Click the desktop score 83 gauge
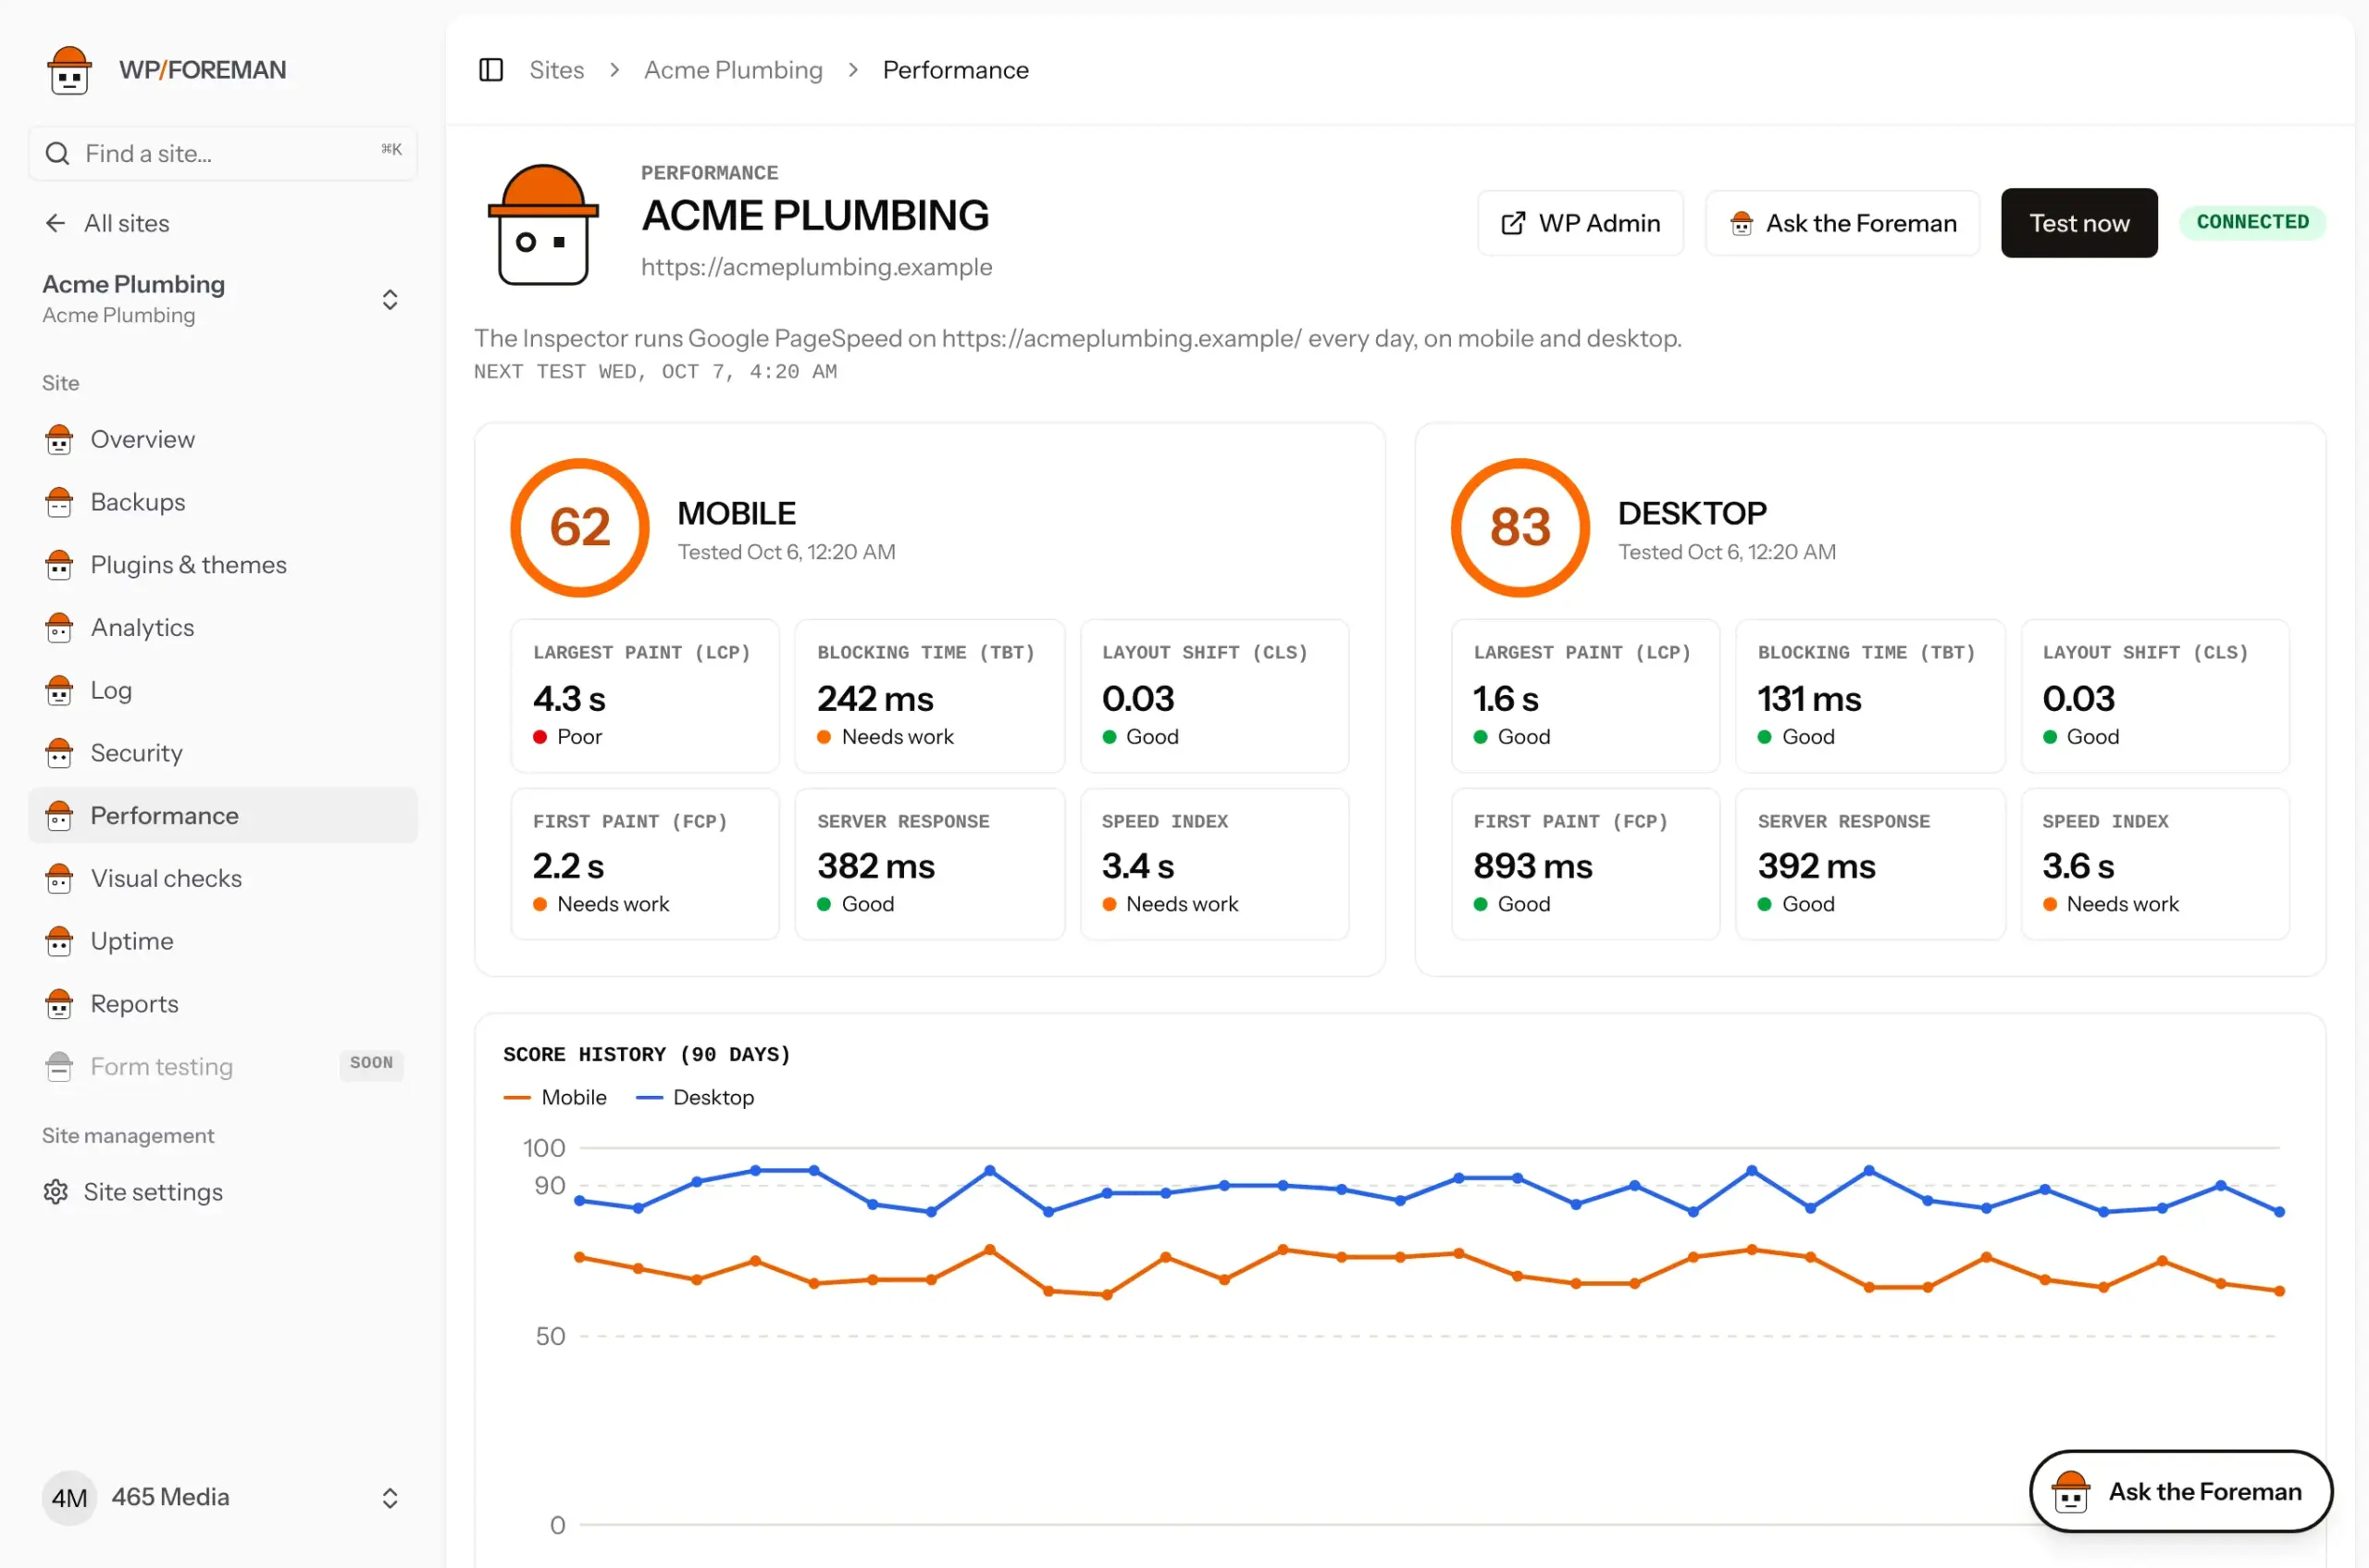The height and width of the screenshot is (1568, 2369). coord(1520,528)
